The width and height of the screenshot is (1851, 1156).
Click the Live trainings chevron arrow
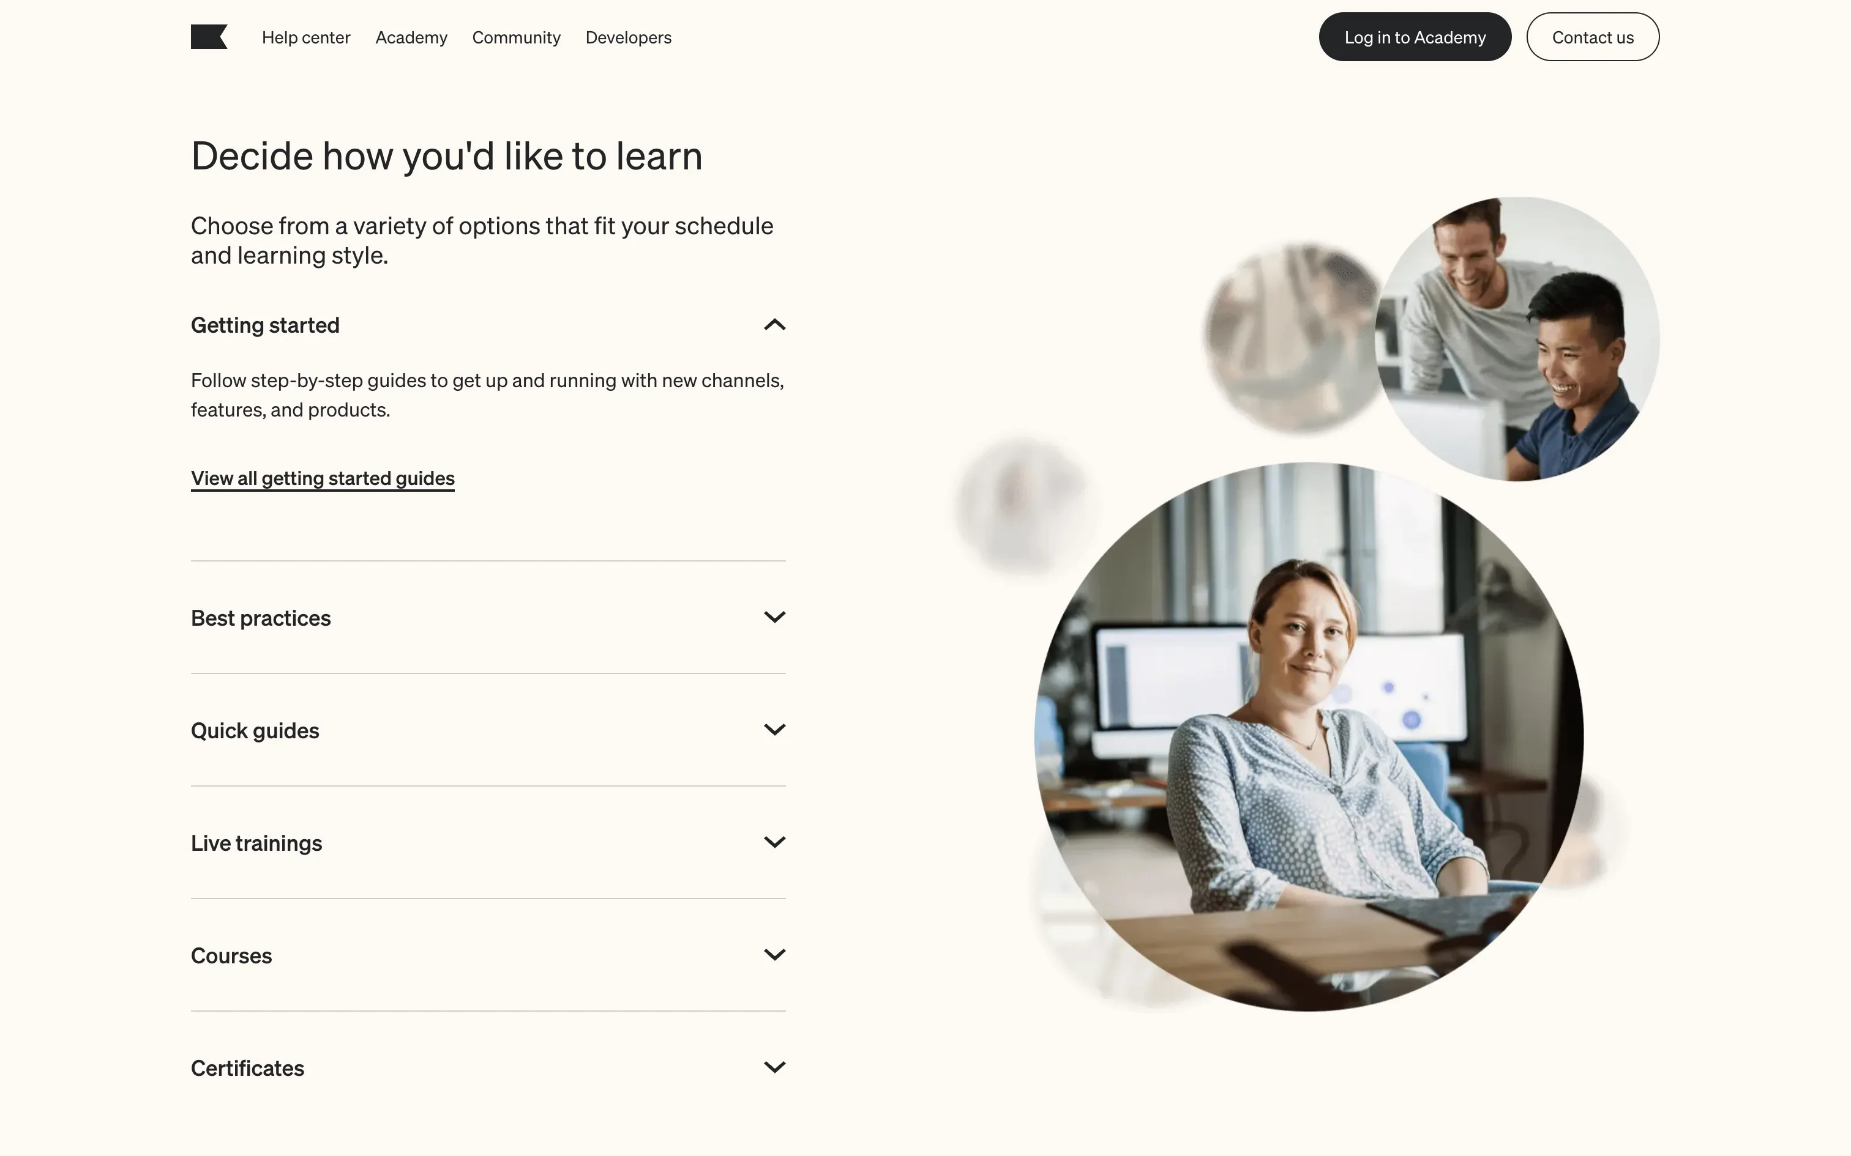click(x=774, y=842)
